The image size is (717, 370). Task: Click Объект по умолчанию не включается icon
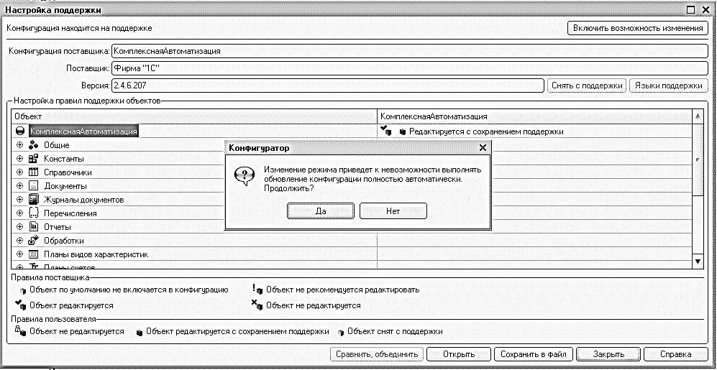click(23, 290)
